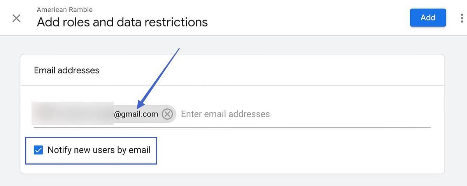Select the @gmail.com email chip

(136, 114)
